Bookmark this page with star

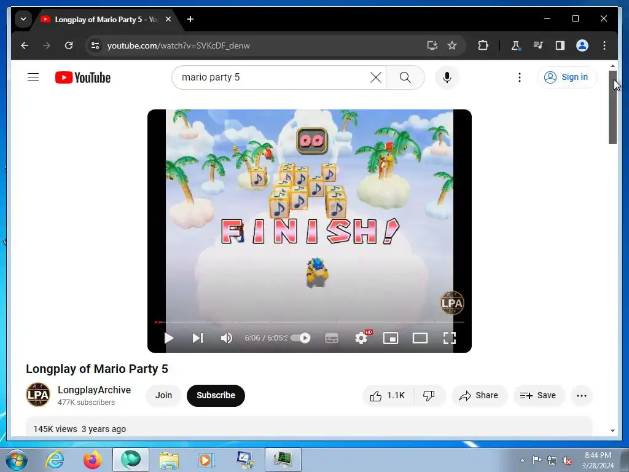pyautogui.click(x=452, y=45)
